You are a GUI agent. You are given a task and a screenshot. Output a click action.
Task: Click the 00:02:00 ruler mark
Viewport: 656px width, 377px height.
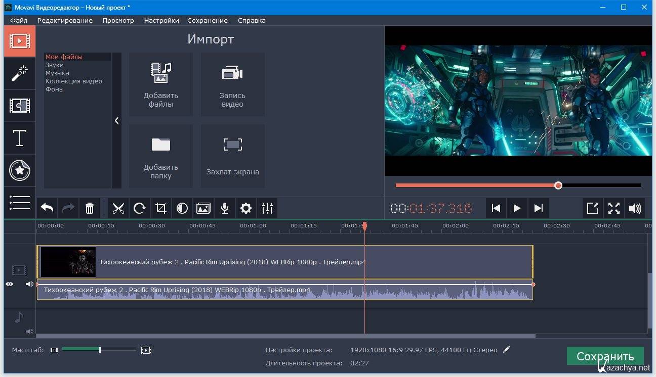pyautogui.click(x=456, y=226)
